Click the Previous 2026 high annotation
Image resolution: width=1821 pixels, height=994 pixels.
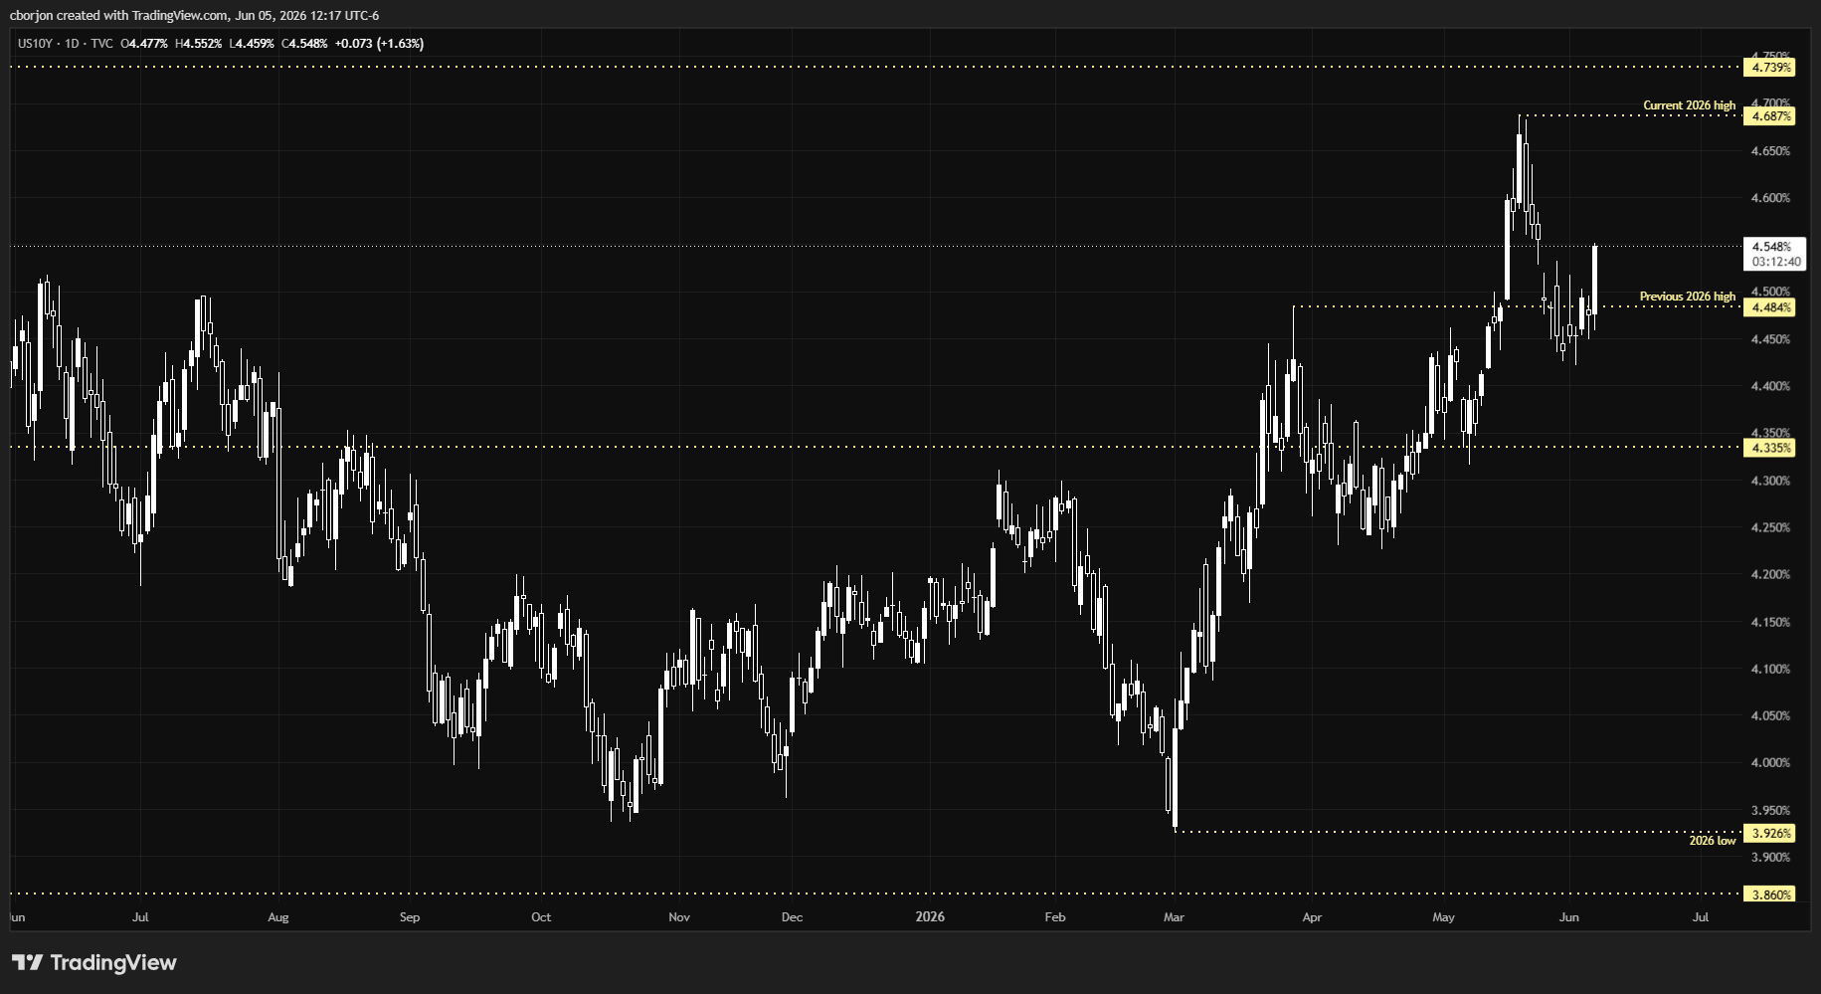click(x=1688, y=297)
